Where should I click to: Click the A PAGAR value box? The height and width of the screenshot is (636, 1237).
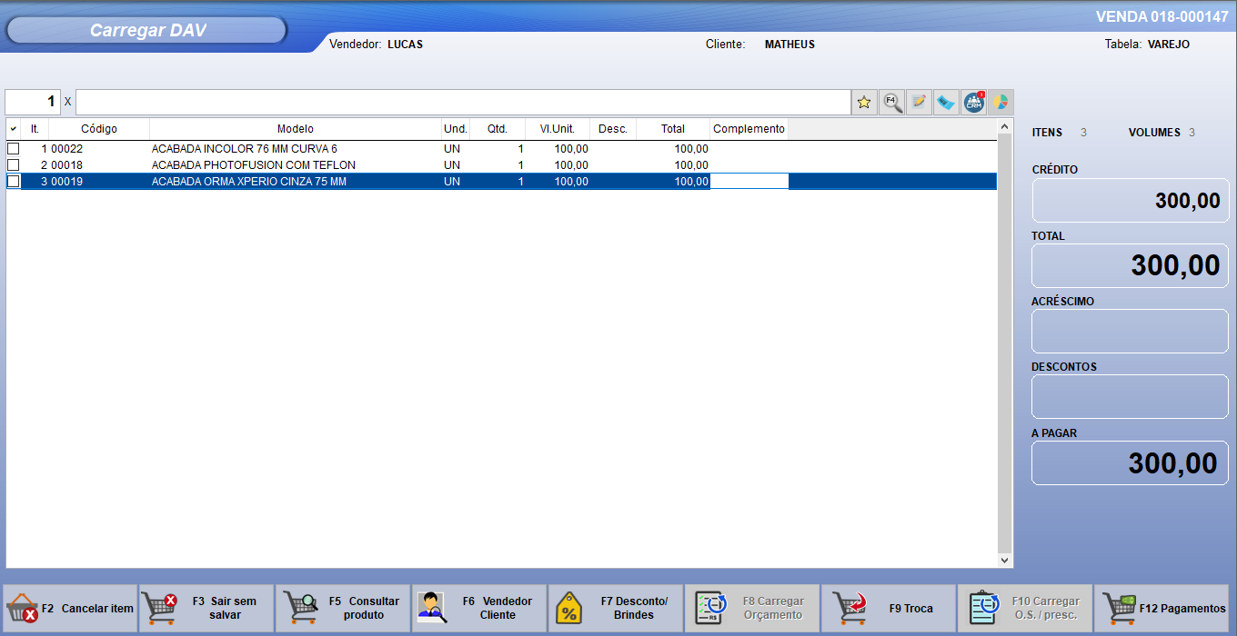1130,463
